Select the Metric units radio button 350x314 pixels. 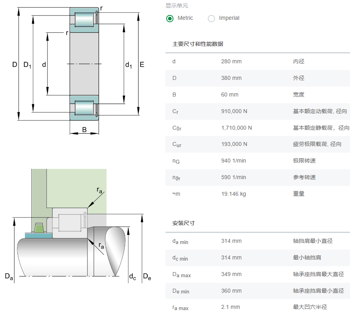tap(169, 18)
